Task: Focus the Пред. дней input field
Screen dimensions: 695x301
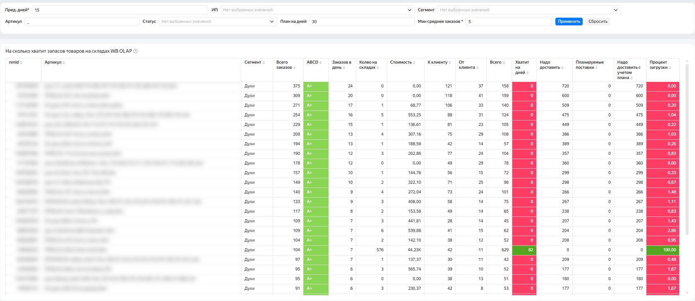Action: tap(120, 10)
